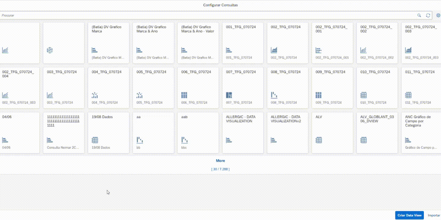This screenshot has height=220, width=441.
Task: Click the search magnifier icon
Action: tap(419, 15)
